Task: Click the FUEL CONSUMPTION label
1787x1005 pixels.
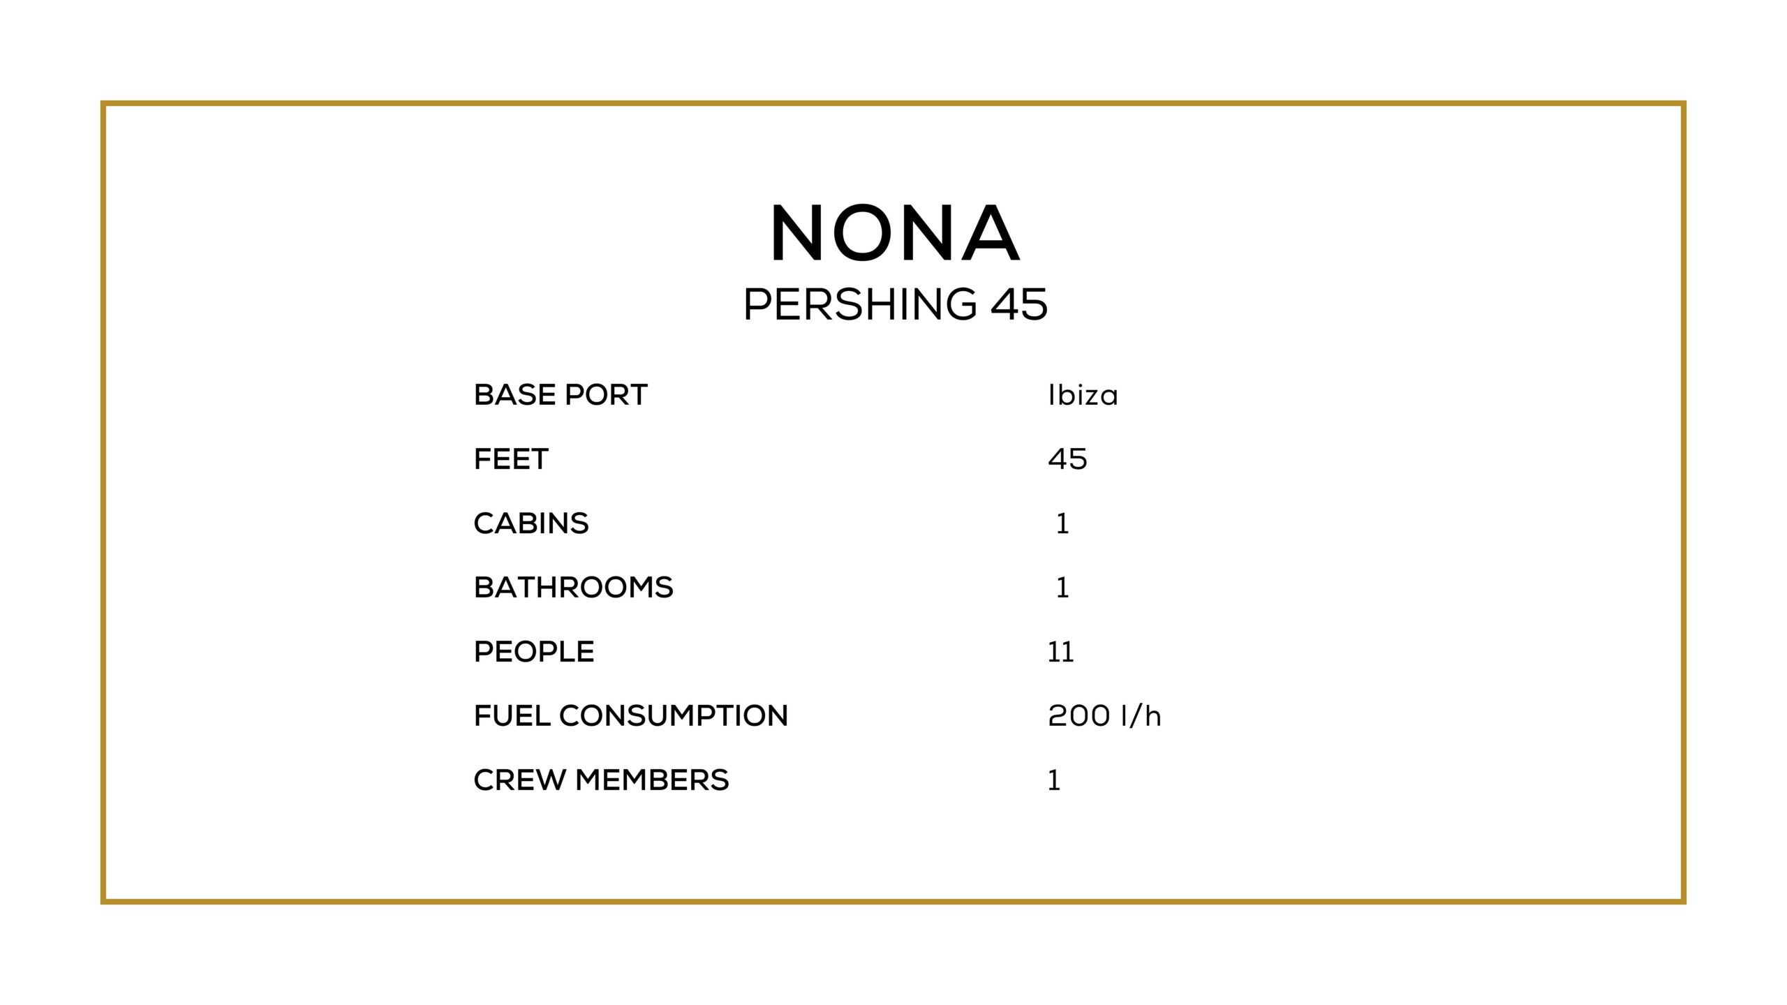Action: pyautogui.click(x=631, y=716)
